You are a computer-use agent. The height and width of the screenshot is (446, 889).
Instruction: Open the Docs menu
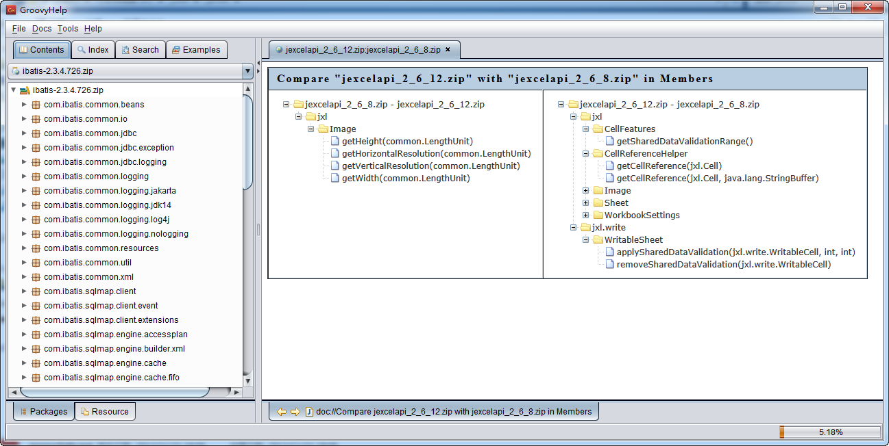coord(42,29)
